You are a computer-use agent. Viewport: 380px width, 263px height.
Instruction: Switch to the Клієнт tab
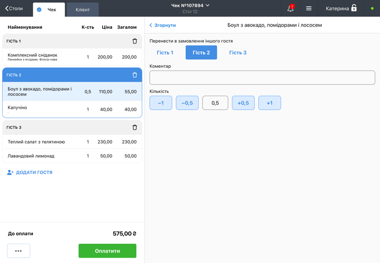point(83,9)
